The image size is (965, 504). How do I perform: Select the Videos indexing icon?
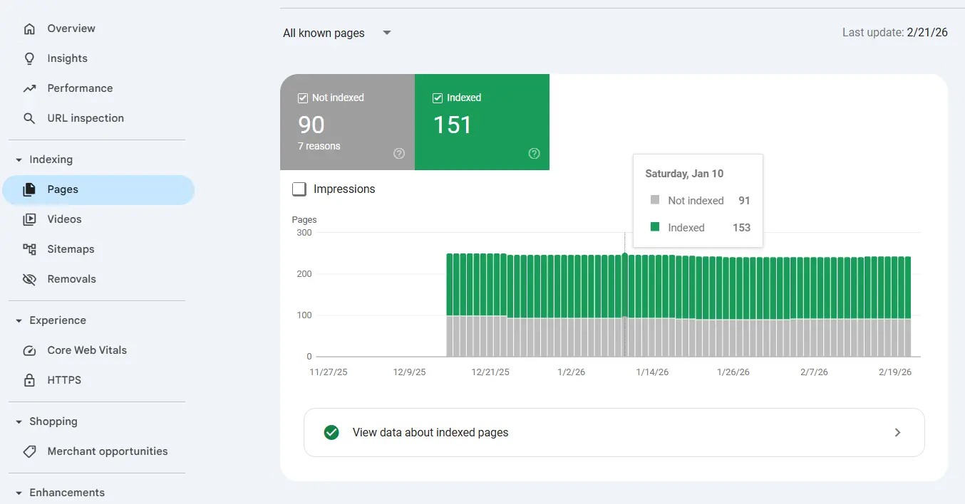click(x=29, y=219)
